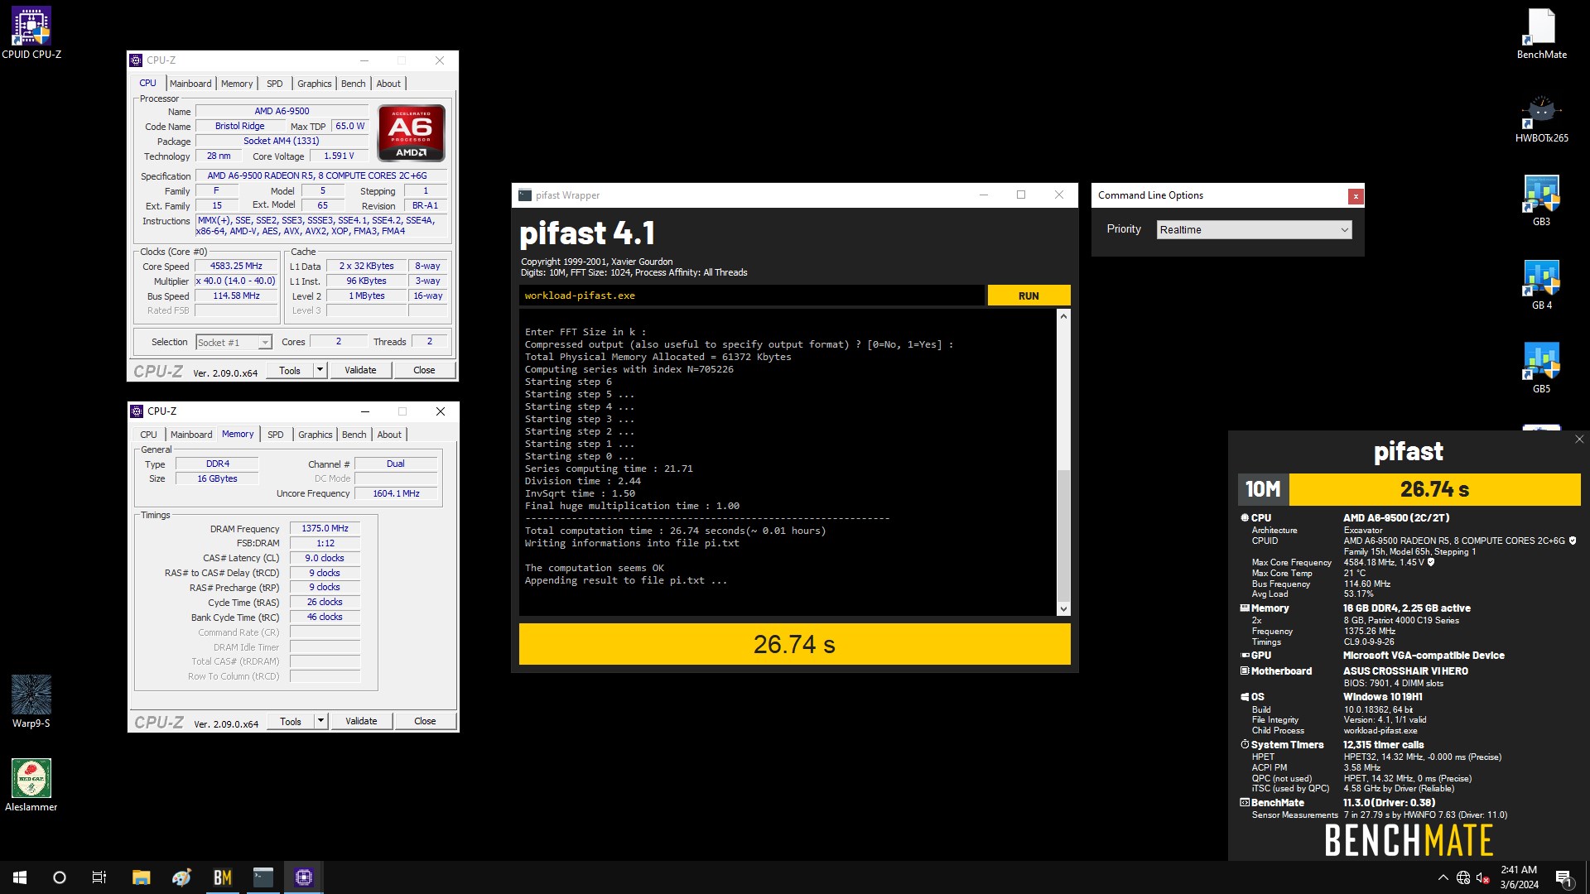Open Bench tab in upper CPU-Z
This screenshot has height=894, width=1590.
point(354,84)
